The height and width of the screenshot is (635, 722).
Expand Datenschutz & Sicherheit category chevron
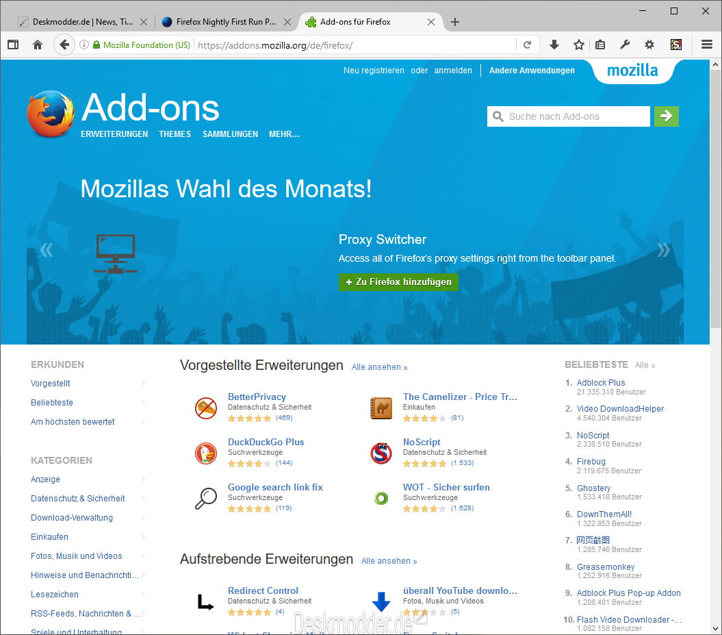(x=143, y=498)
